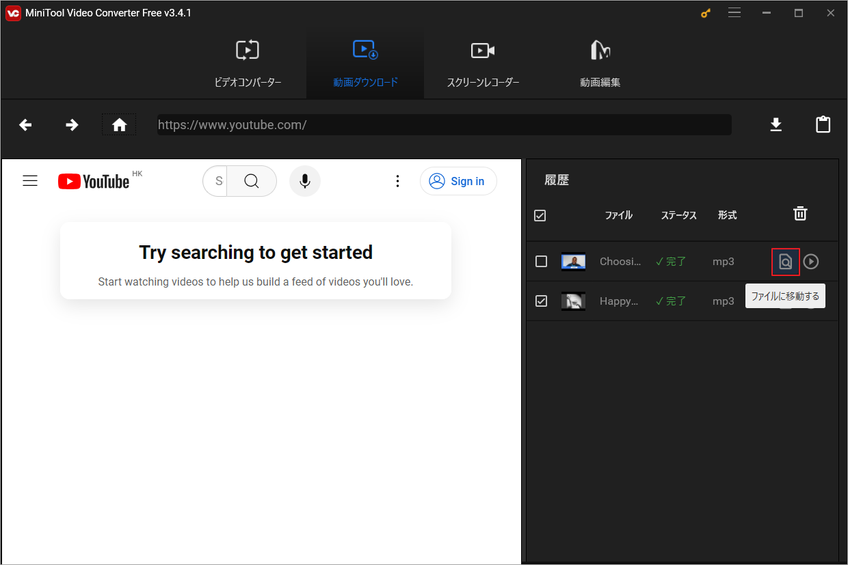Open the title bar hamburger menu

[734, 12]
